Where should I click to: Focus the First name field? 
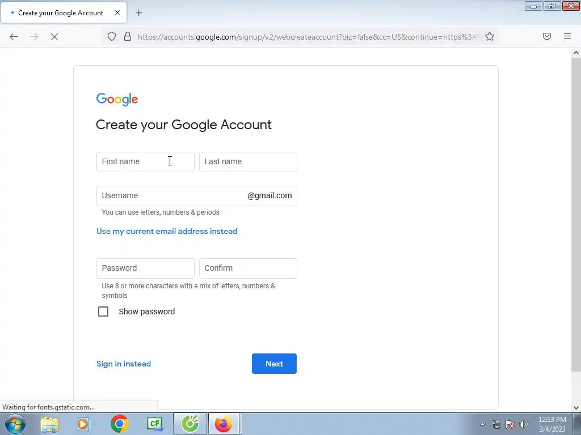coord(145,161)
